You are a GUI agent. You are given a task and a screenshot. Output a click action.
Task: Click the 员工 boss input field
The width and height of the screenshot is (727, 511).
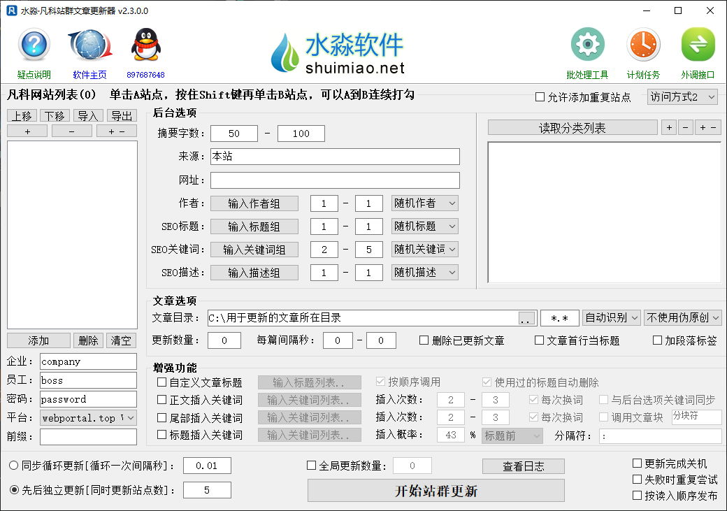pyautogui.click(x=88, y=380)
